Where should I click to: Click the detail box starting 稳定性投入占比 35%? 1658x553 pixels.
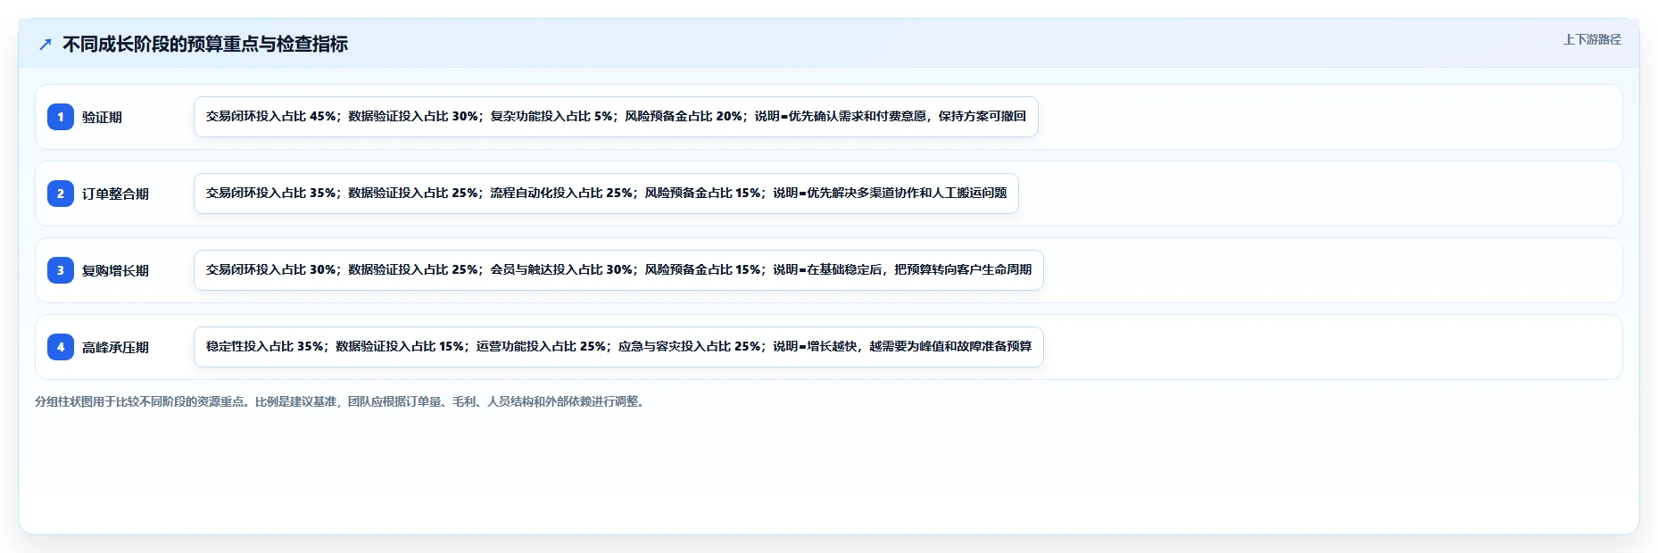point(618,347)
